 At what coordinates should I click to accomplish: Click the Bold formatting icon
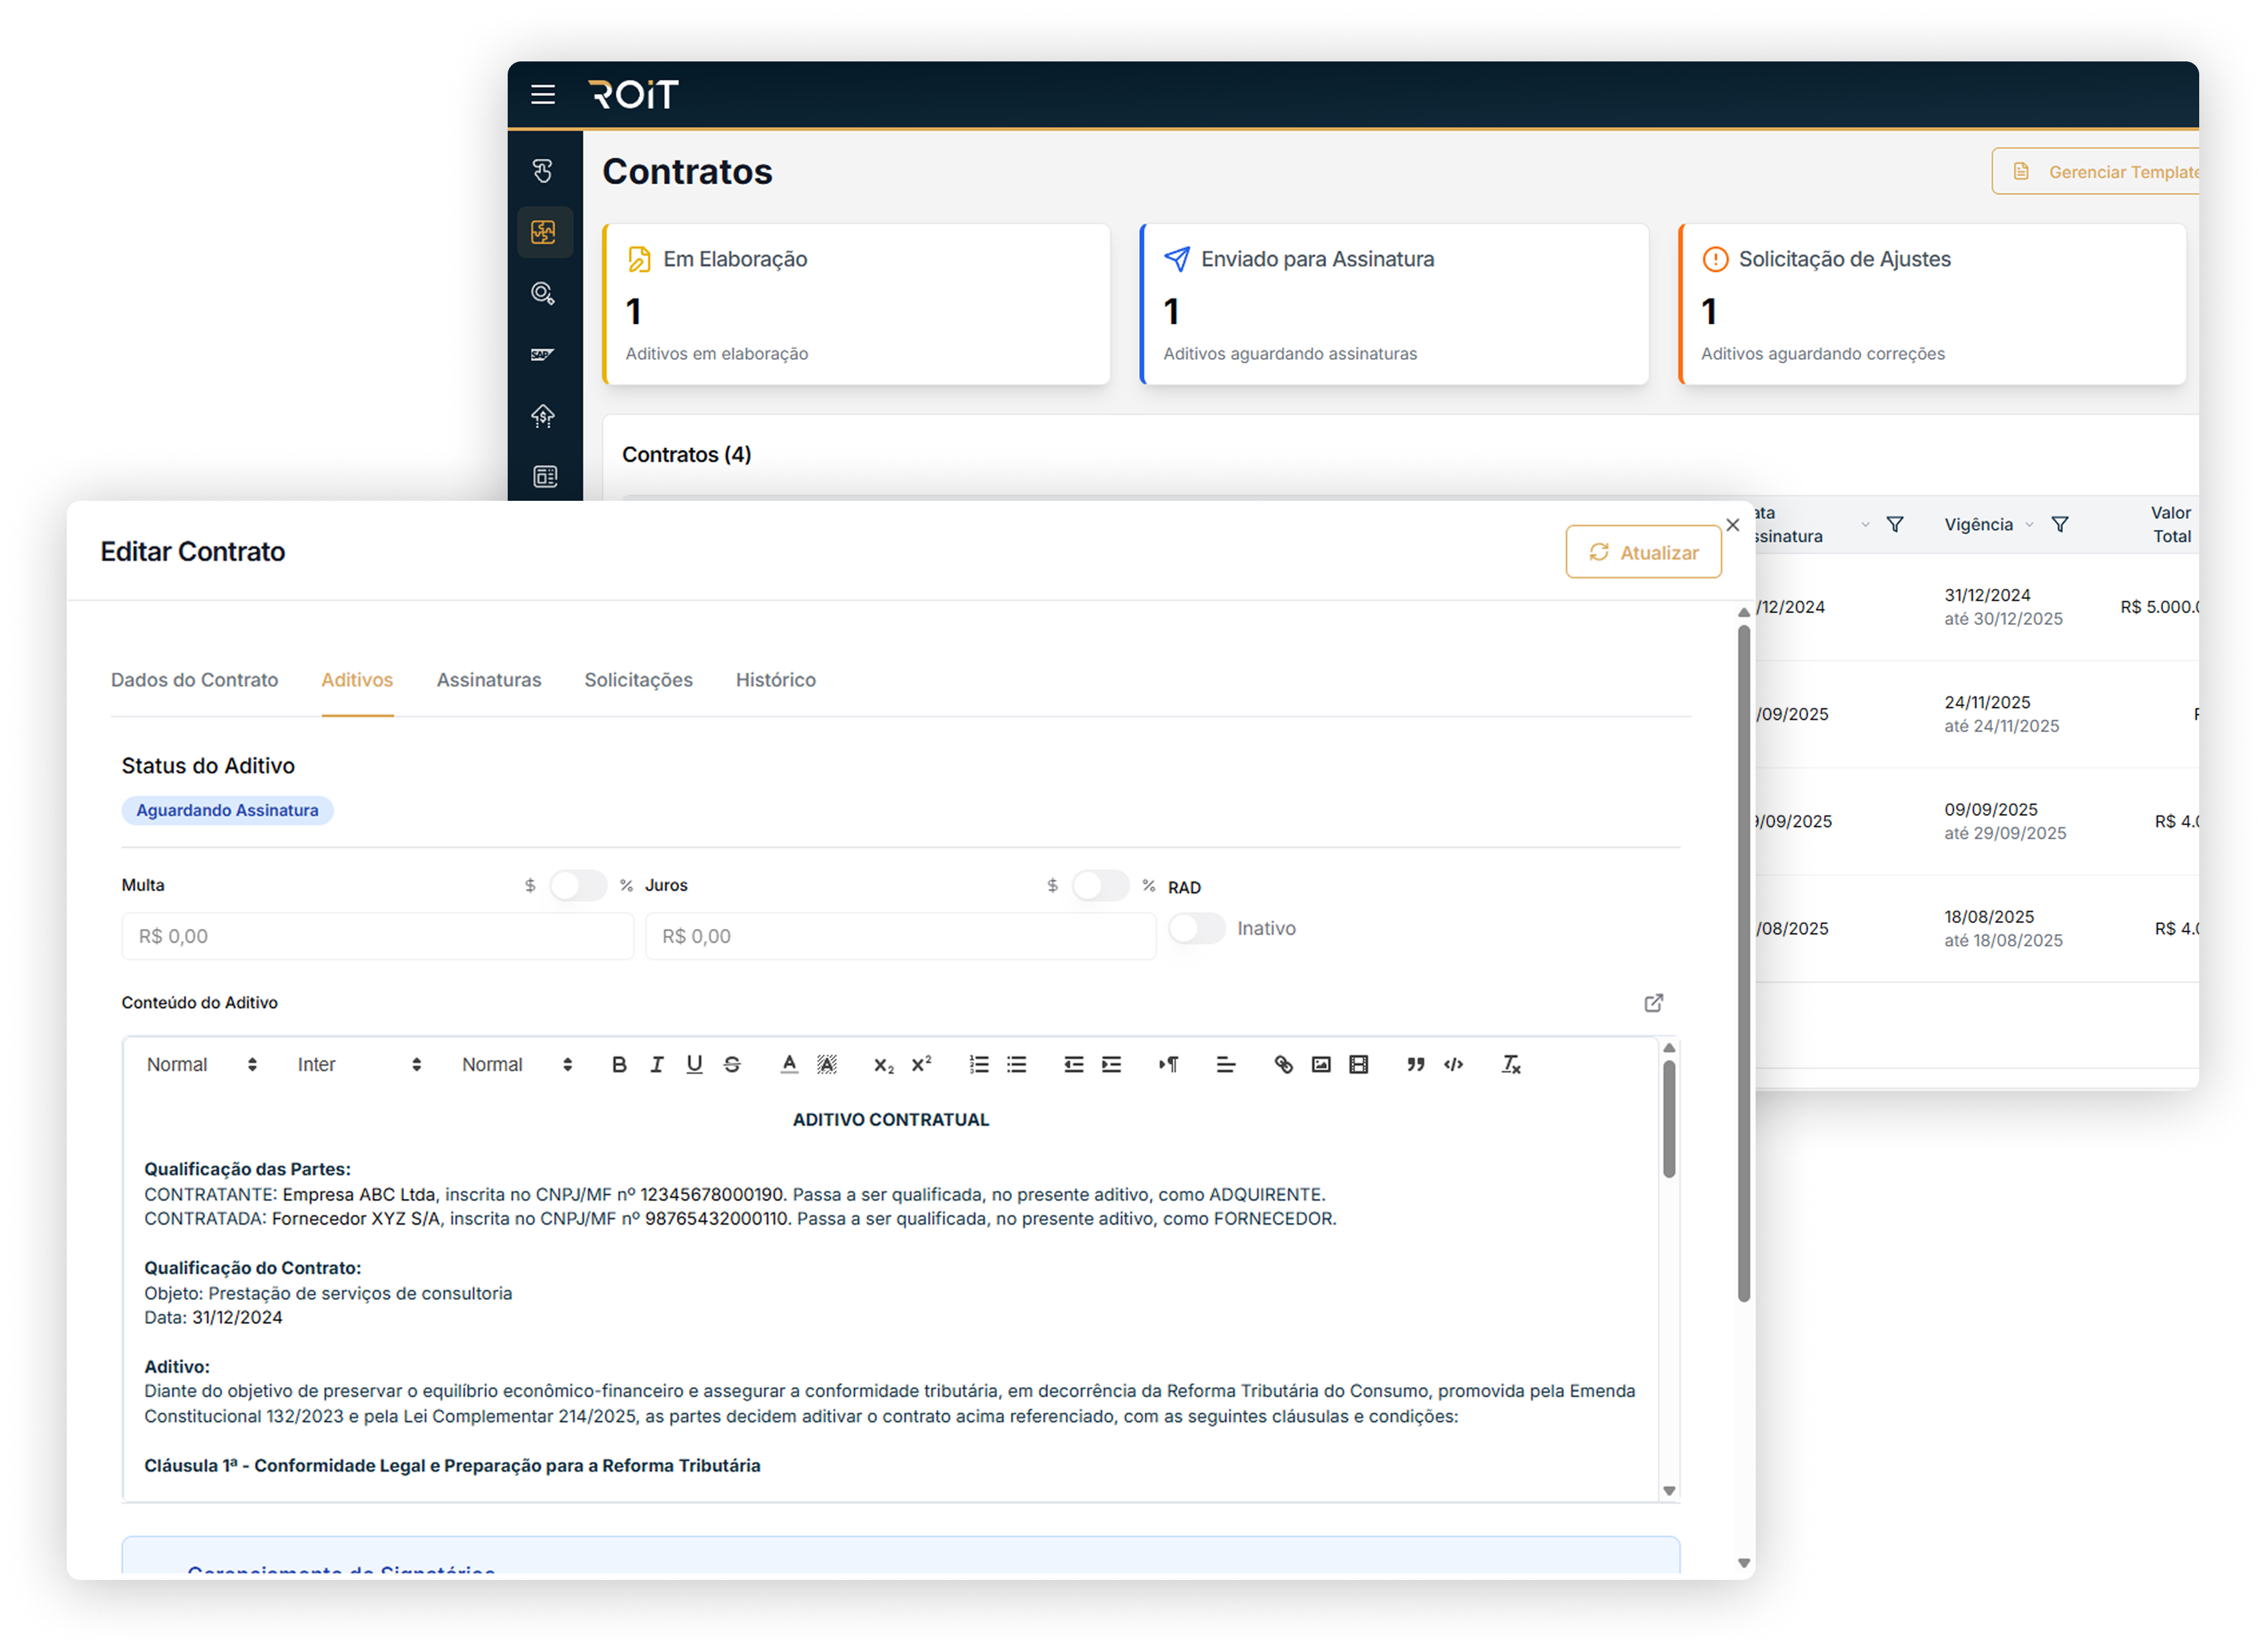[x=619, y=1065]
